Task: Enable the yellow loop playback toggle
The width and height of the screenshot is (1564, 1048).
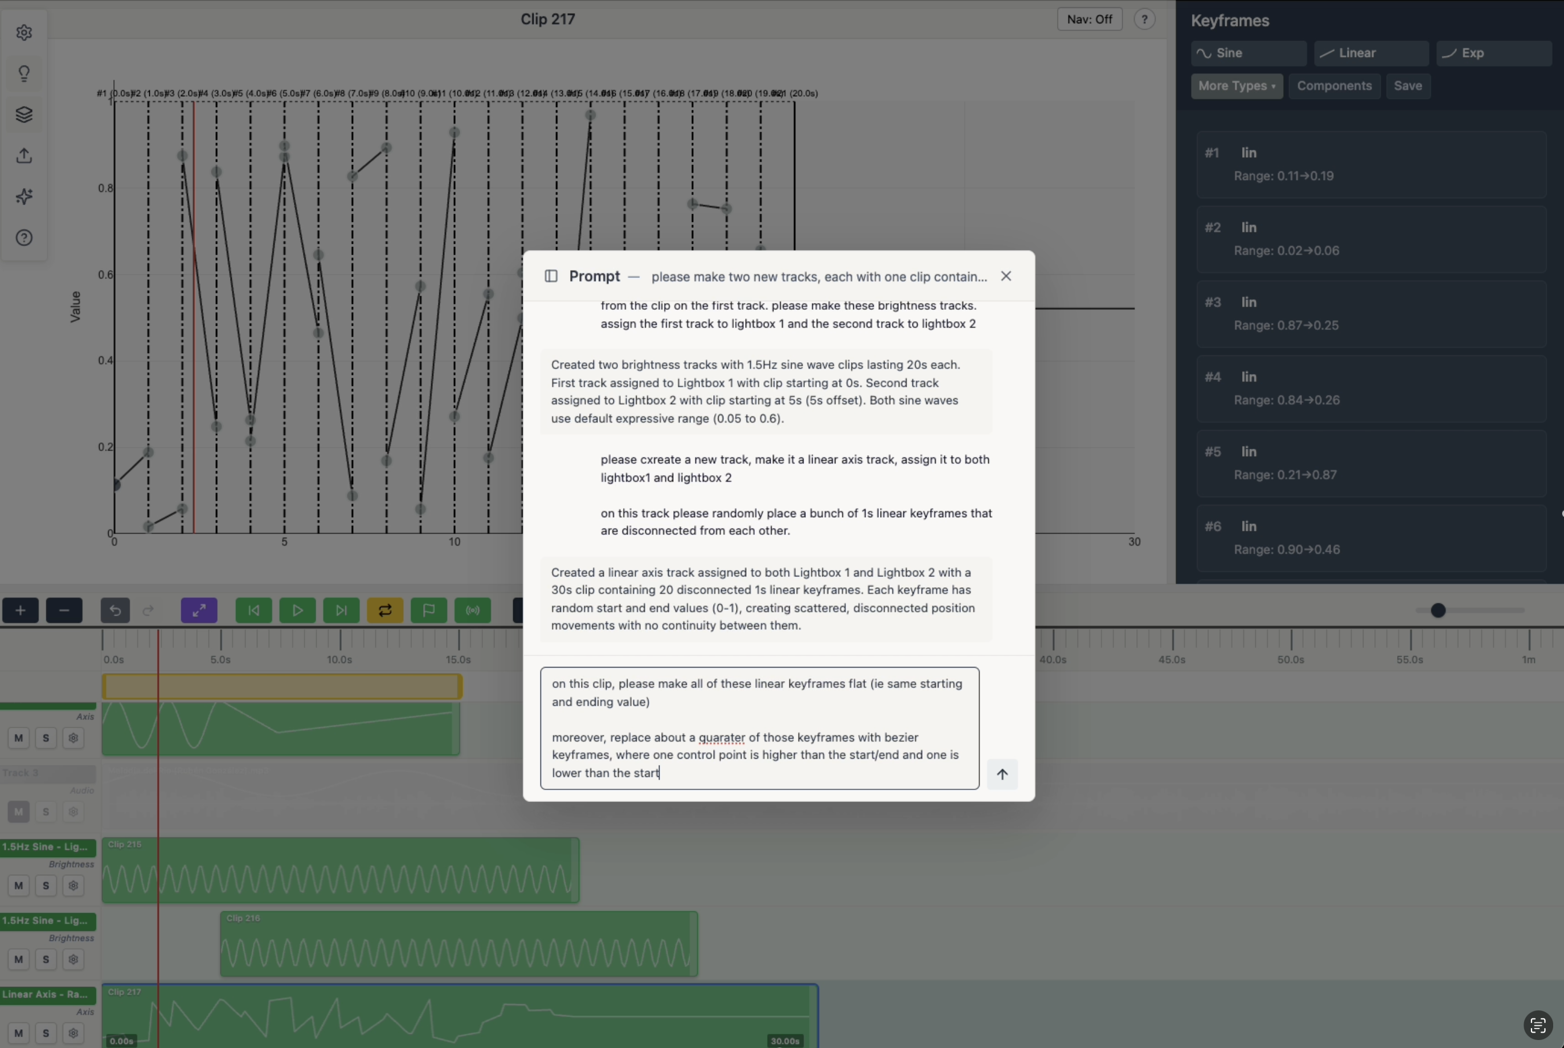Action: [385, 610]
